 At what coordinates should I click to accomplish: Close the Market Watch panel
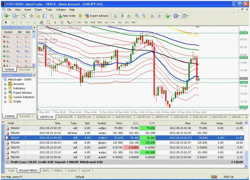(x=34, y=28)
